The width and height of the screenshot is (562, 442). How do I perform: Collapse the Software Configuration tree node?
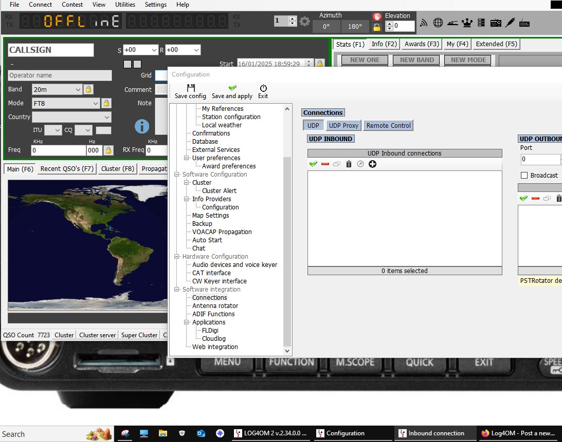[177, 175]
